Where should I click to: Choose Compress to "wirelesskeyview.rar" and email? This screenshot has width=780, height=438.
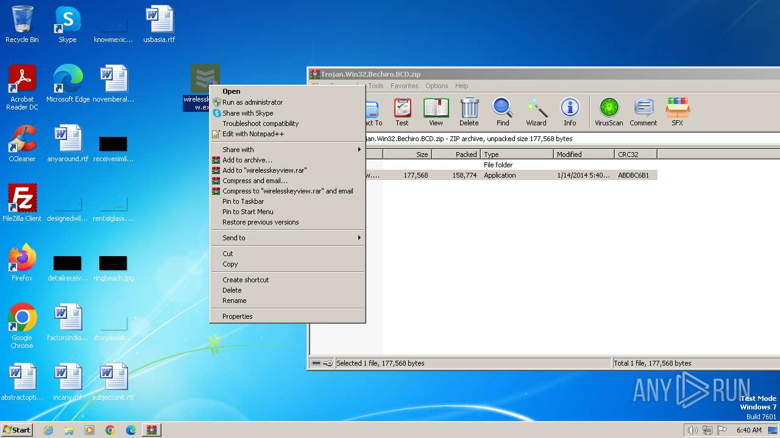coord(287,191)
